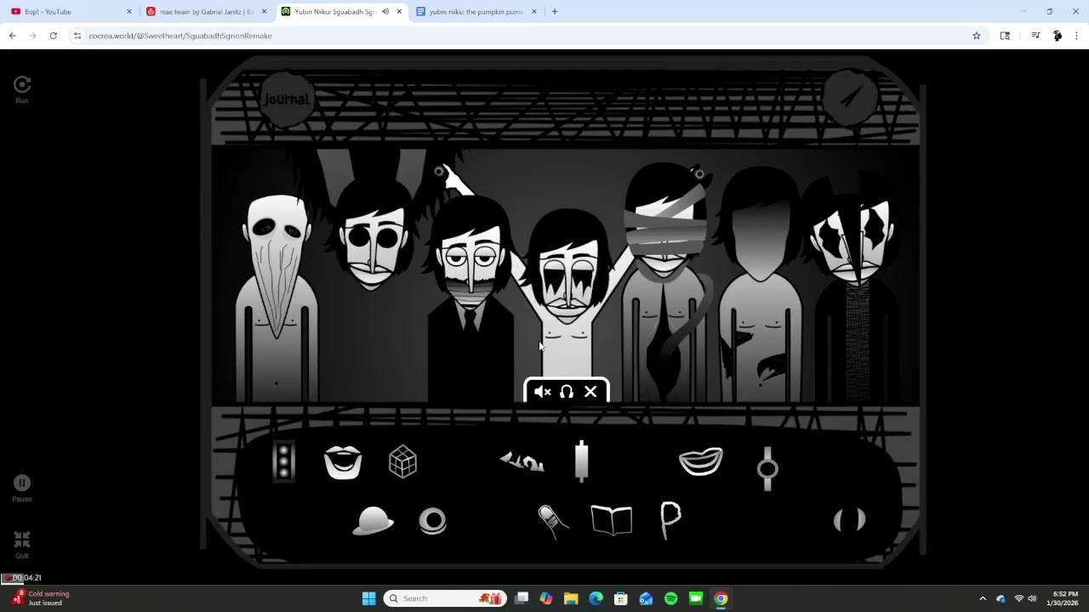The image size is (1089, 612).
Task: Open Chrome's three-dot menu
Action: (1076, 36)
